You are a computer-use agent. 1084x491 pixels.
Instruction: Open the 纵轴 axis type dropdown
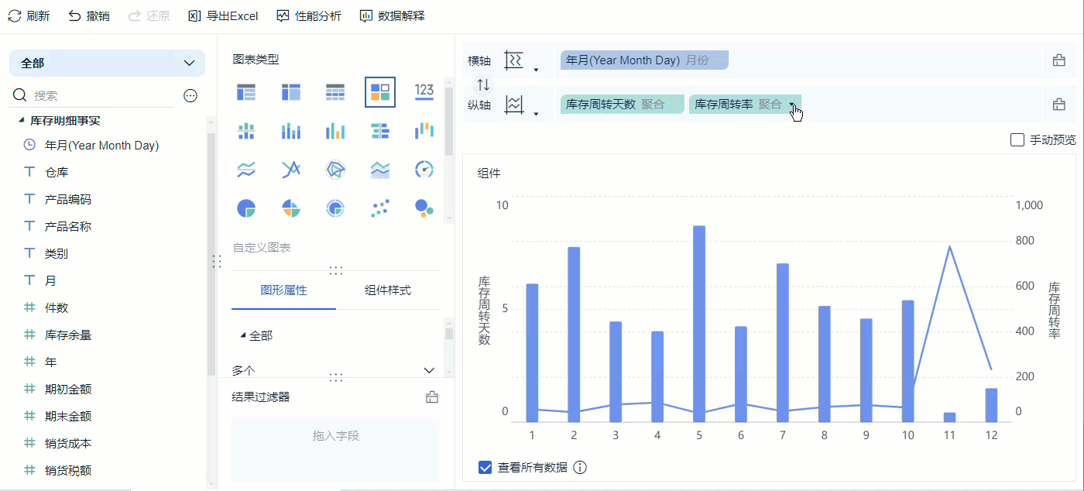coord(535,115)
